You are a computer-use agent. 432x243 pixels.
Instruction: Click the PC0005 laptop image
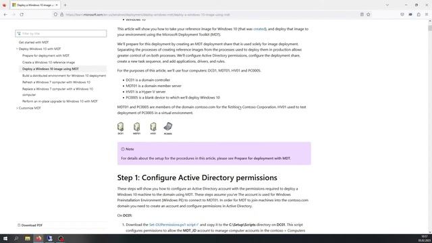(x=168, y=128)
